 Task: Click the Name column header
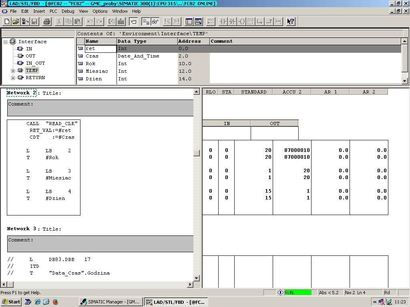pyautogui.click(x=100, y=41)
